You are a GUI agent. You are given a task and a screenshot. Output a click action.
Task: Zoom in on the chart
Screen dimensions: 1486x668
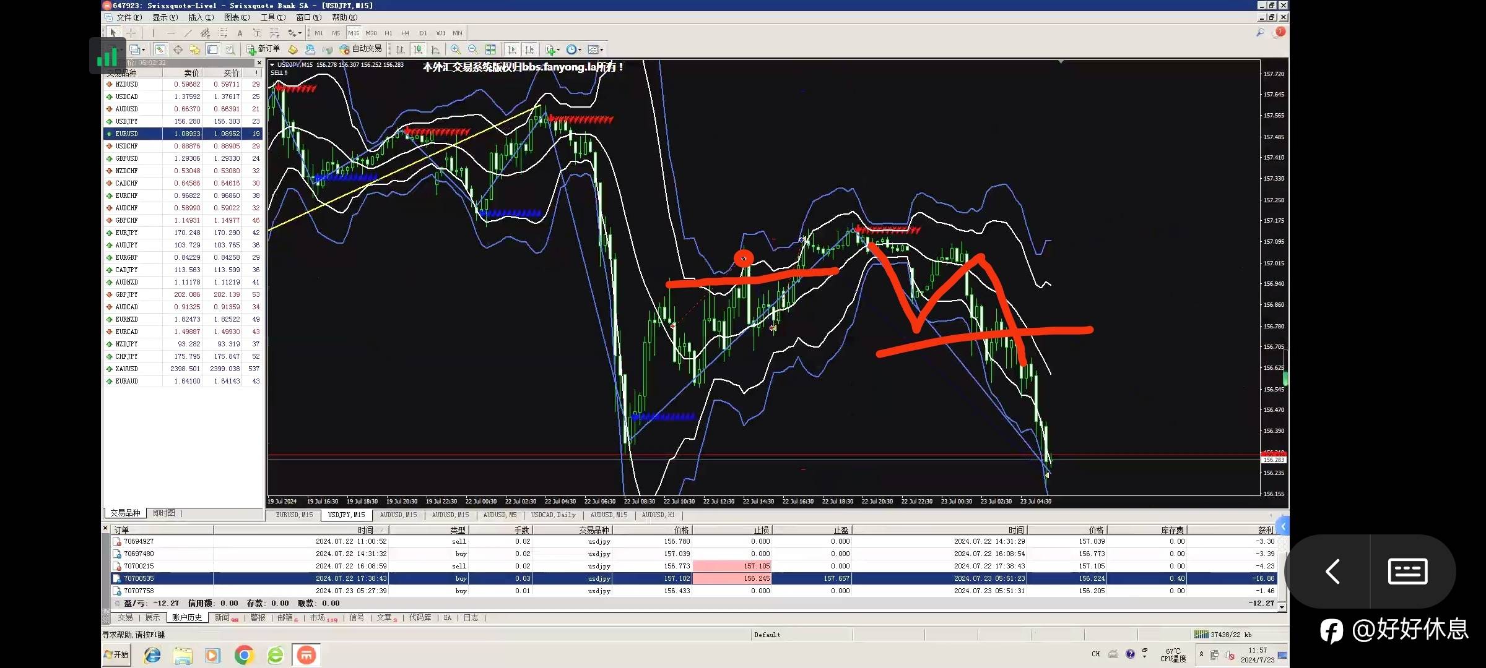point(456,49)
